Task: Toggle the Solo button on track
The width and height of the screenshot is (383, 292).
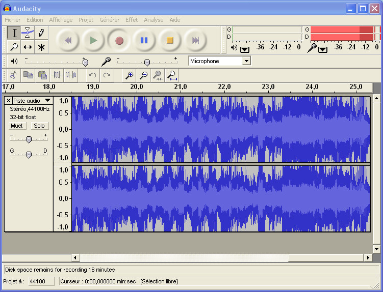Action: (39, 126)
